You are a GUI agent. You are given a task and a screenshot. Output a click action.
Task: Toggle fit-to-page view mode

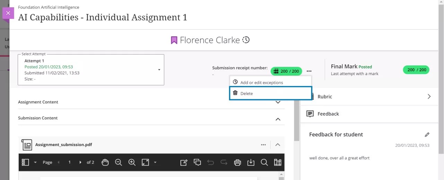click(x=145, y=162)
